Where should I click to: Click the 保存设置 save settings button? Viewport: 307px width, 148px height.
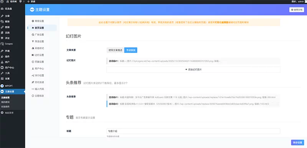298,143
